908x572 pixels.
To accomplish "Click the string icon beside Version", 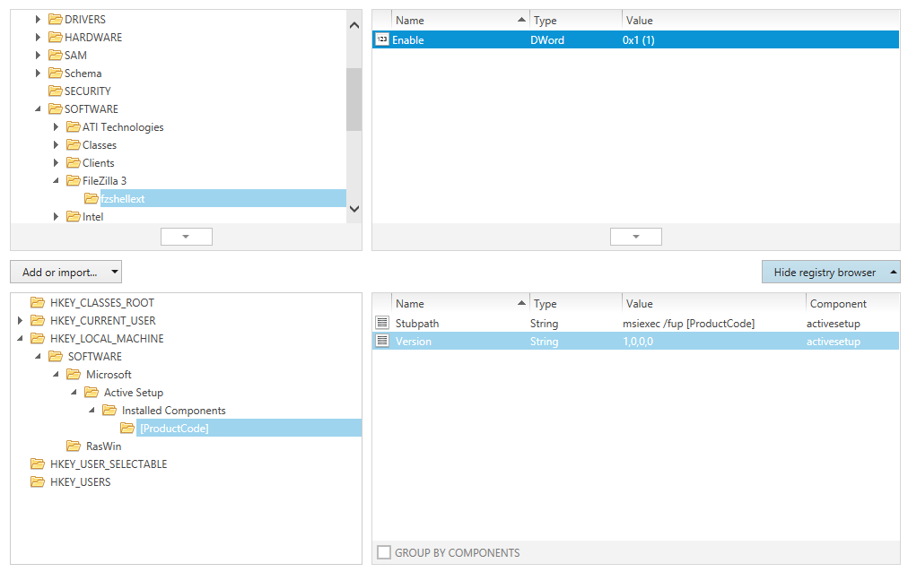I will coord(382,342).
